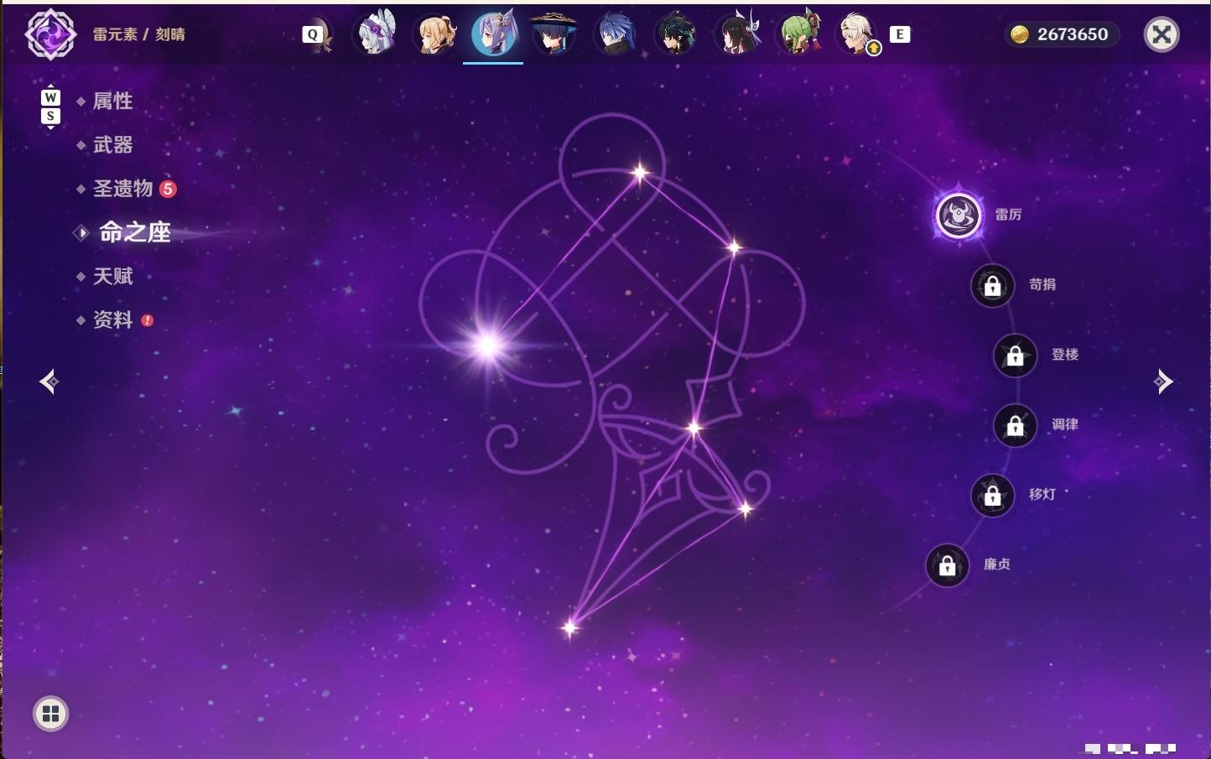Switch to the 天赋 talents tab

112,276
